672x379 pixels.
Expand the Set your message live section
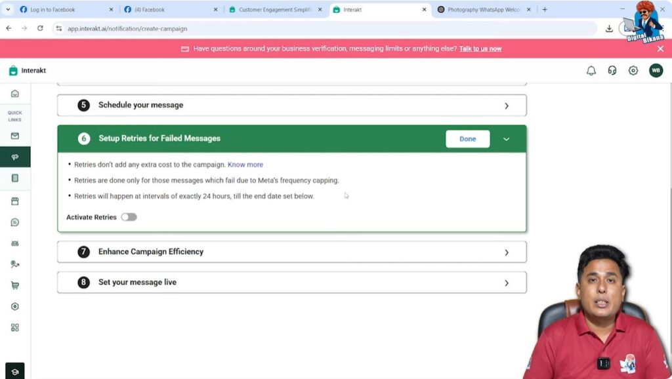(x=506, y=282)
